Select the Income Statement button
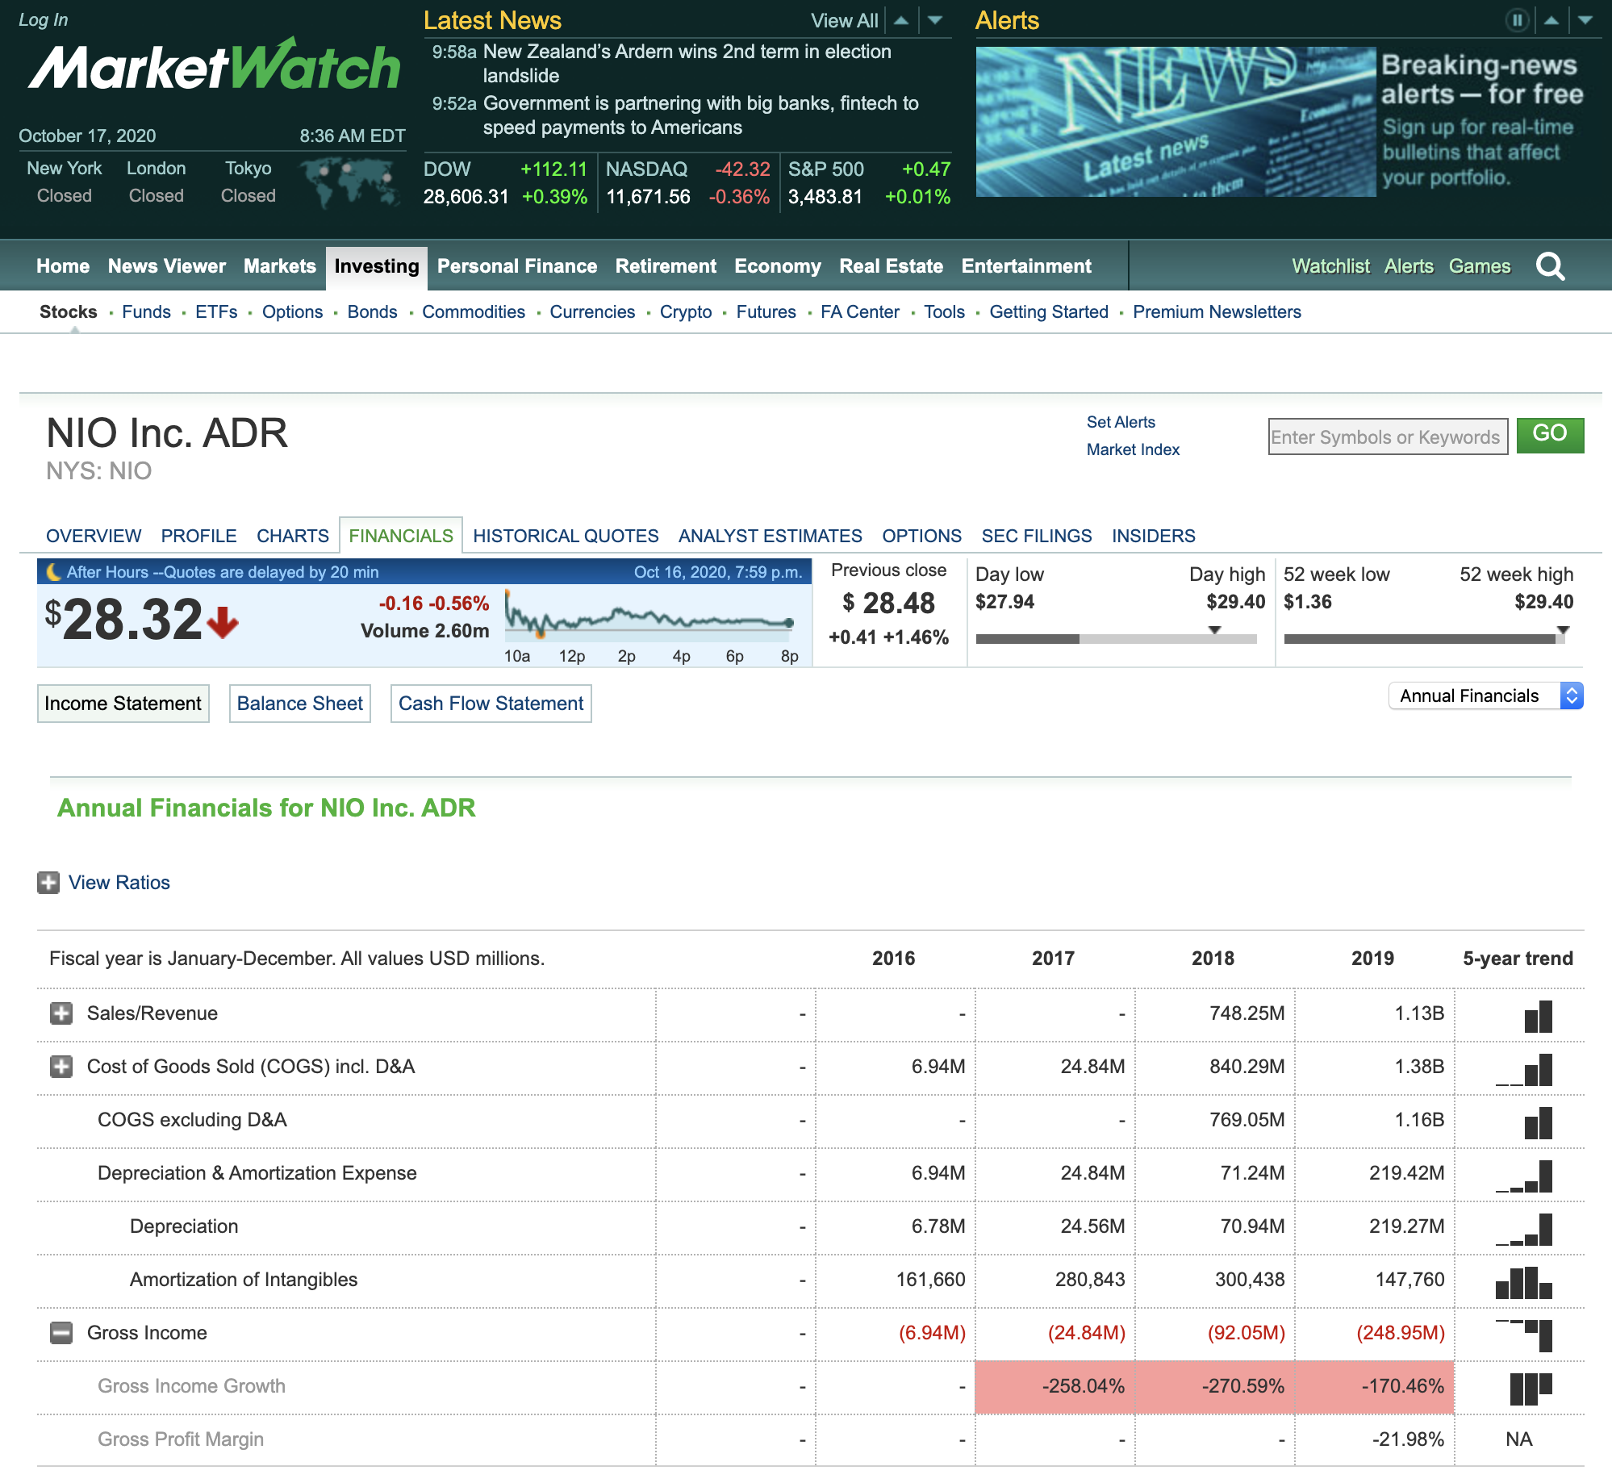 pyautogui.click(x=123, y=704)
